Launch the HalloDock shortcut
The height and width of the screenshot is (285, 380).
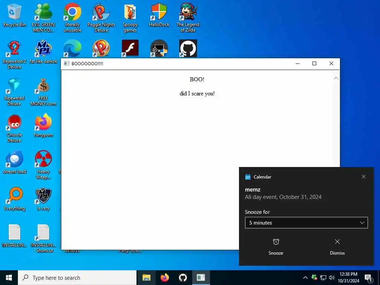point(159,15)
